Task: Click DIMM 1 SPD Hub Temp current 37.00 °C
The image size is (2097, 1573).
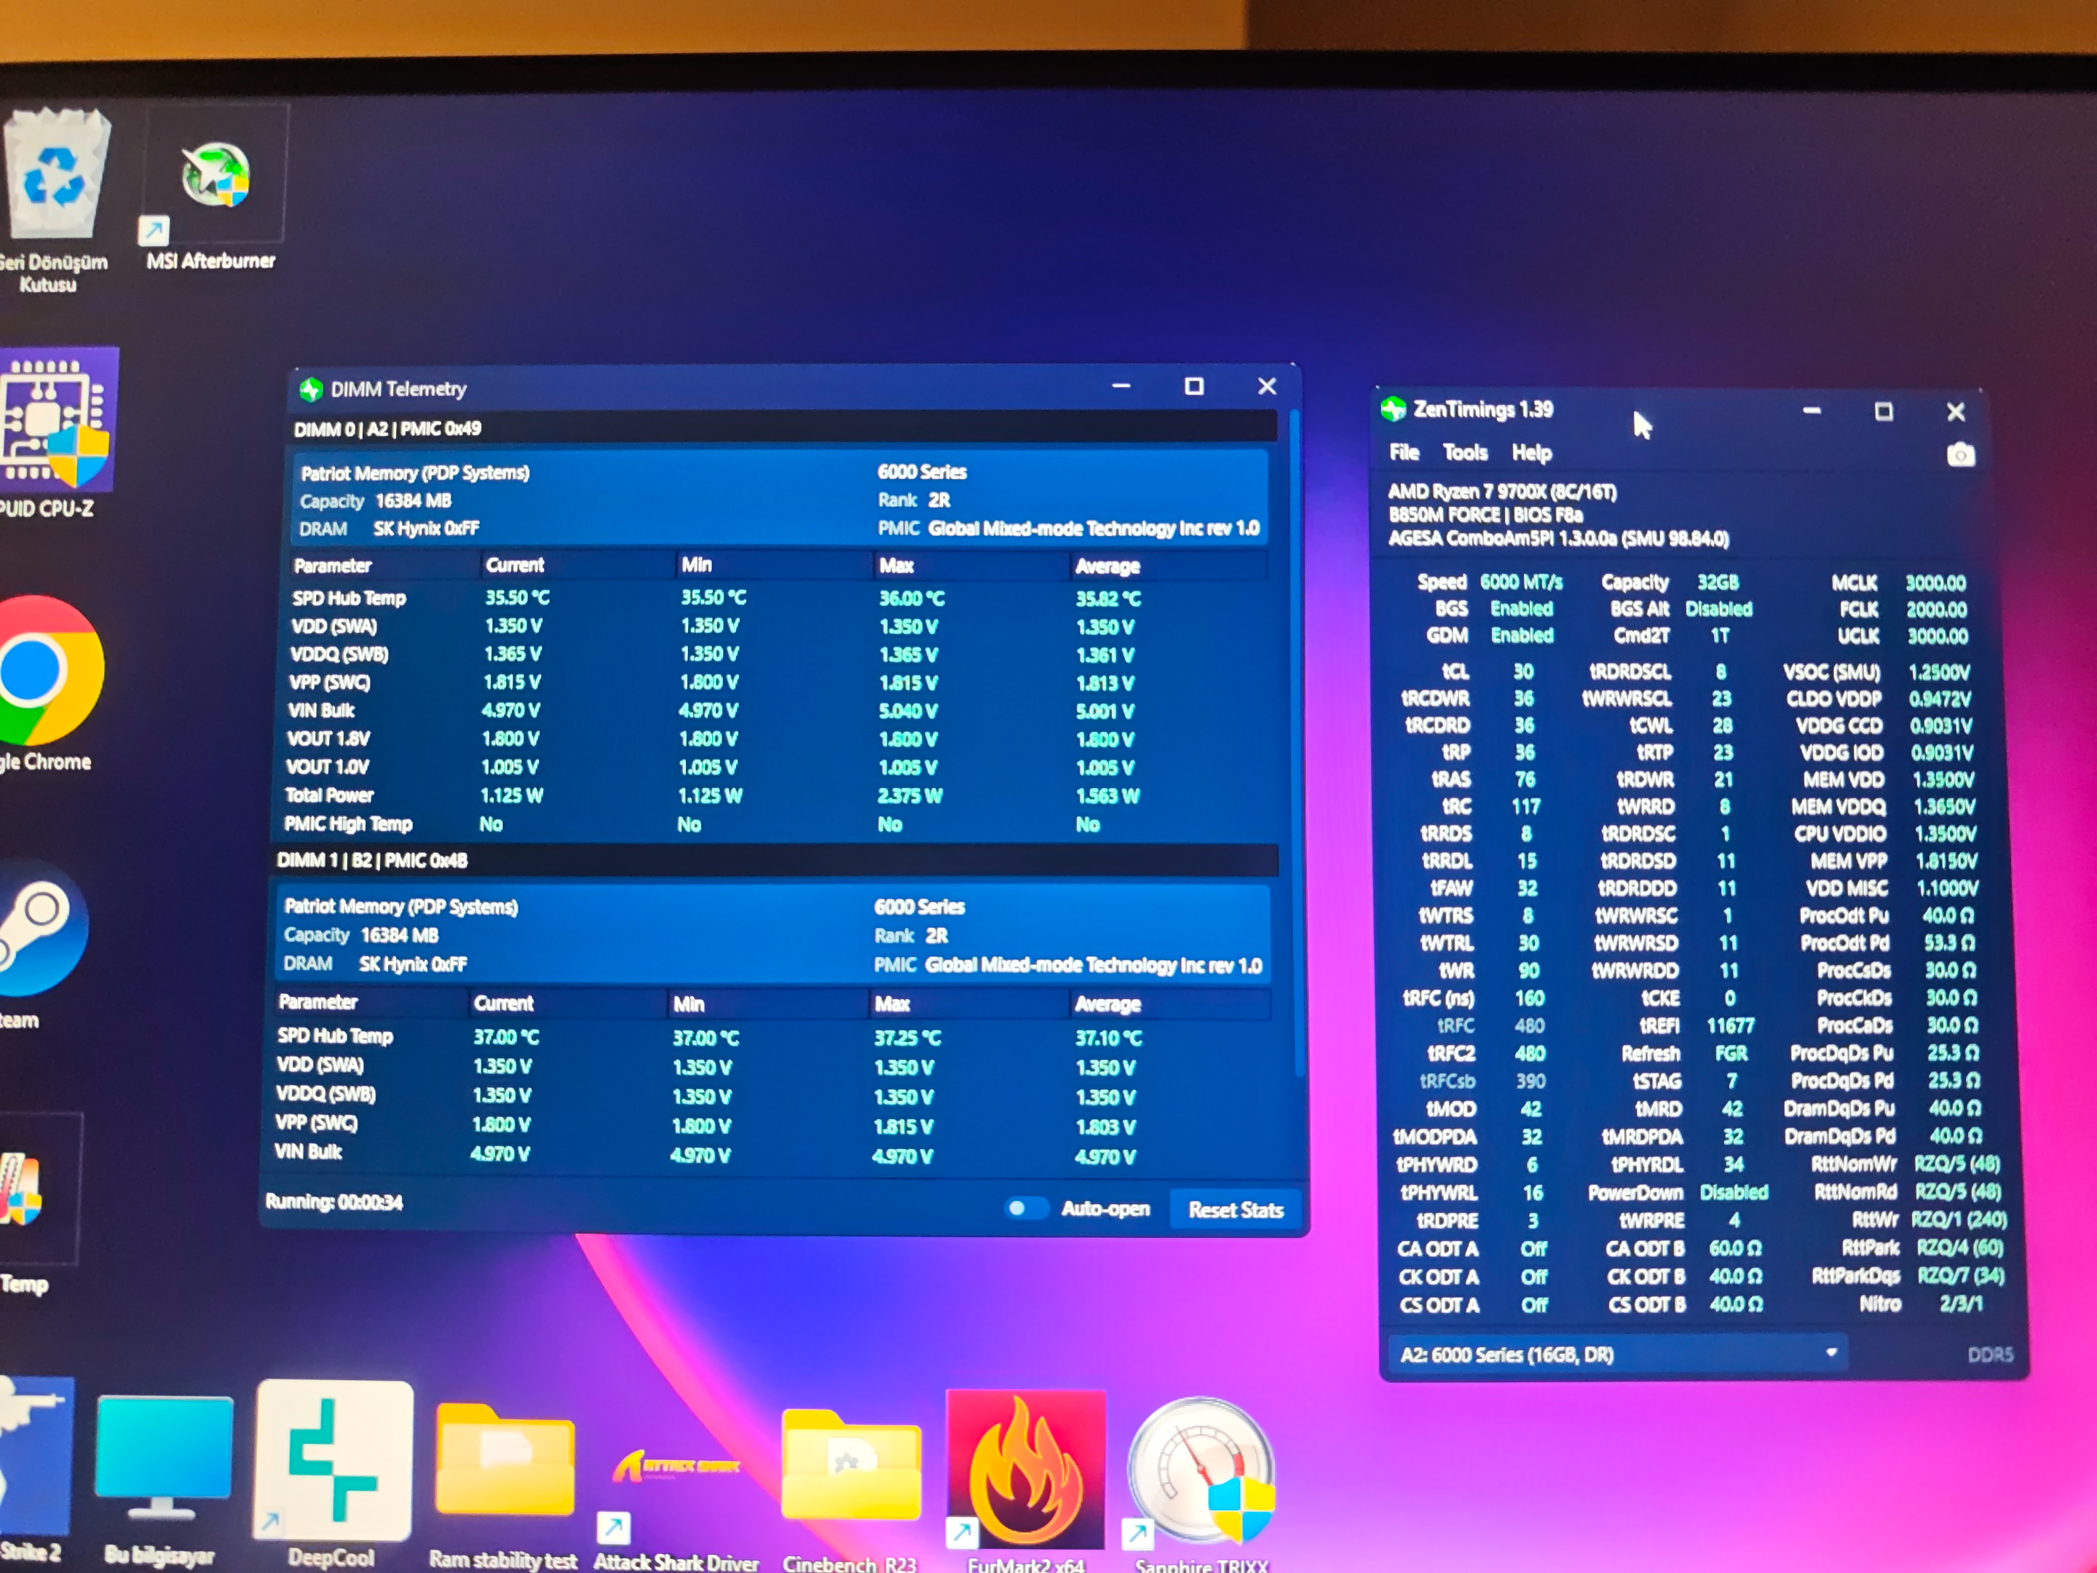Action: tap(506, 1037)
